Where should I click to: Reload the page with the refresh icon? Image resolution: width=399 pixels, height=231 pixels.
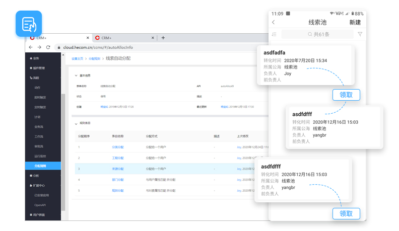(48, 47)
